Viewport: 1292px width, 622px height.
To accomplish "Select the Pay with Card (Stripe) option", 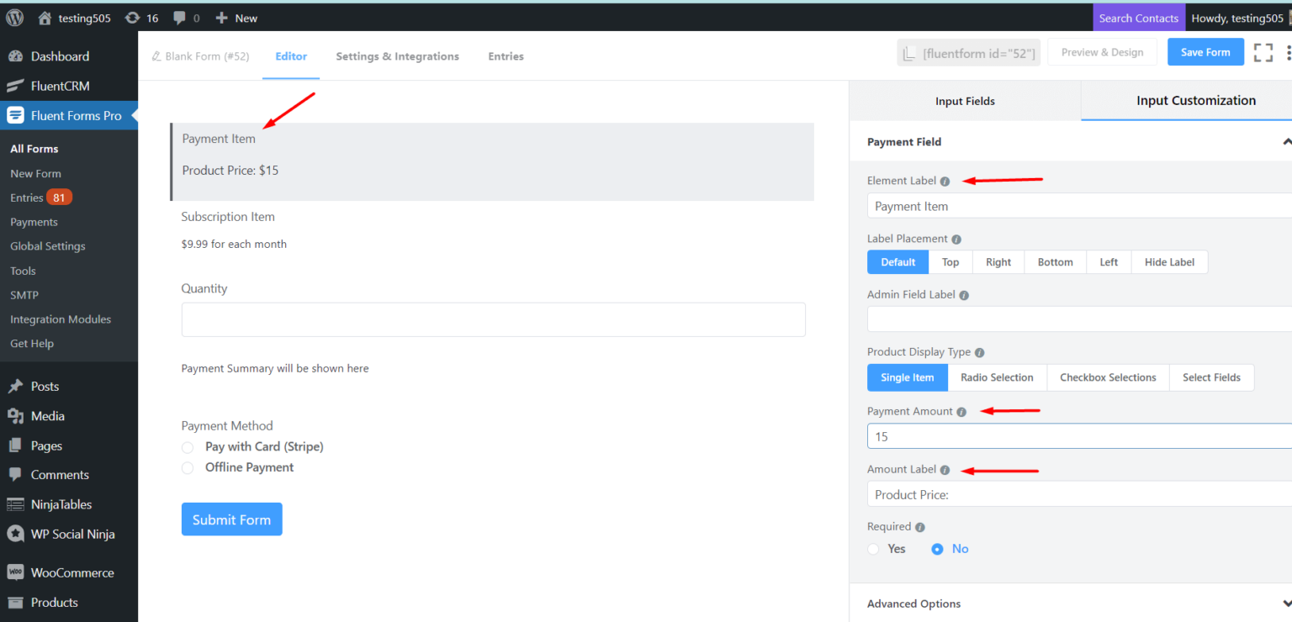I will click(188, 447).
